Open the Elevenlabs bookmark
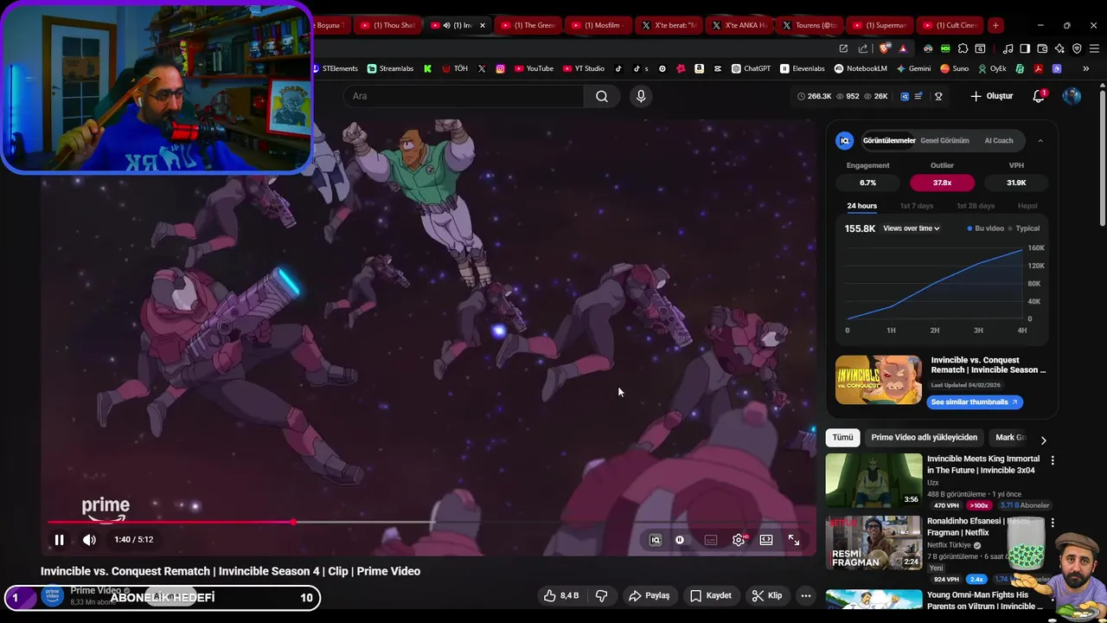Image resolution: width=1107 pixels, height=623 pixels. tap(803, 68)
